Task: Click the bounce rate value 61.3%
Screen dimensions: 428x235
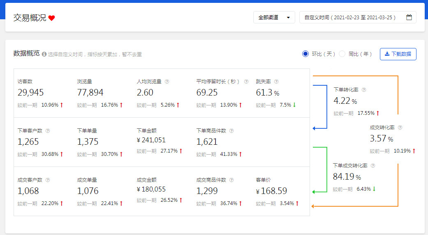Action: (x=268, y=93)
